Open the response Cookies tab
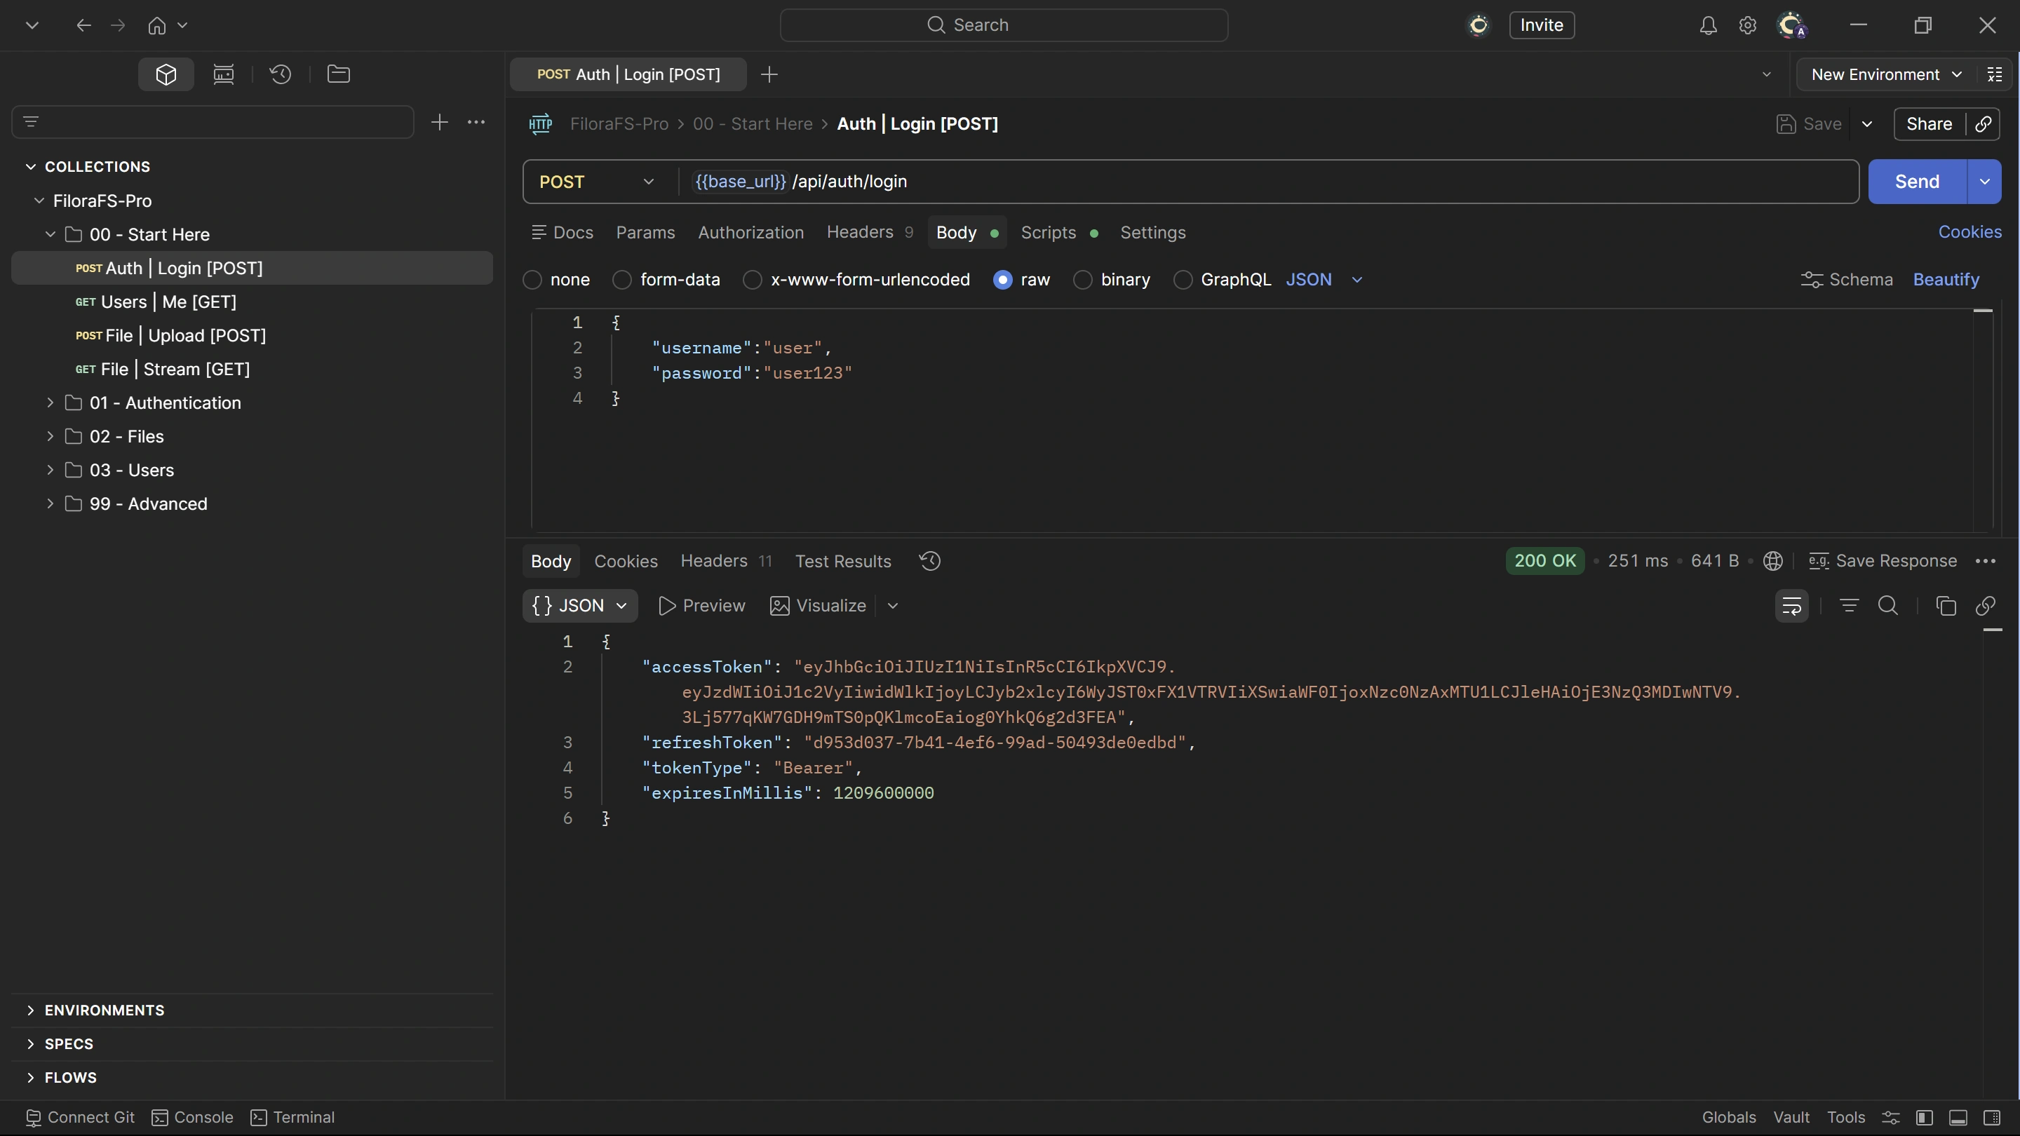2020x1136 pixels. pos(626,561)
